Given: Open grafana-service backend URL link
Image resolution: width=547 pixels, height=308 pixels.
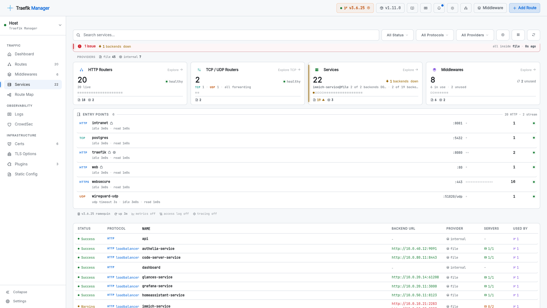Looking at the screenshot, I should (x=414, y=286).
